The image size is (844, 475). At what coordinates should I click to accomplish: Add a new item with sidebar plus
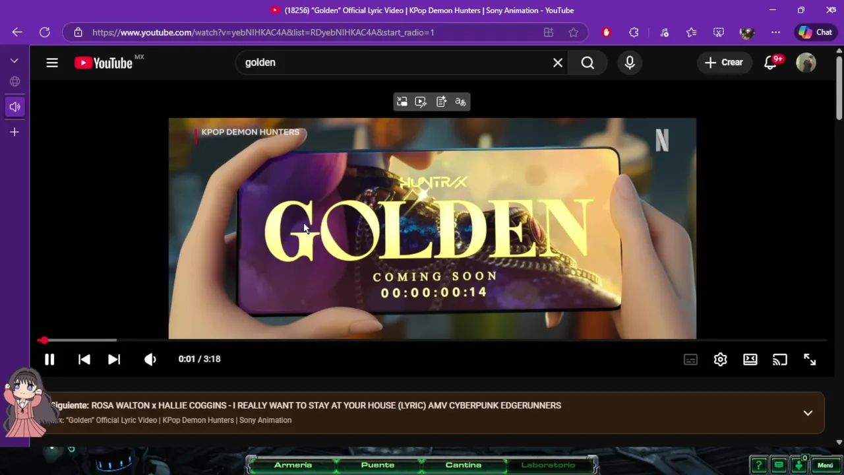(15, 132)
